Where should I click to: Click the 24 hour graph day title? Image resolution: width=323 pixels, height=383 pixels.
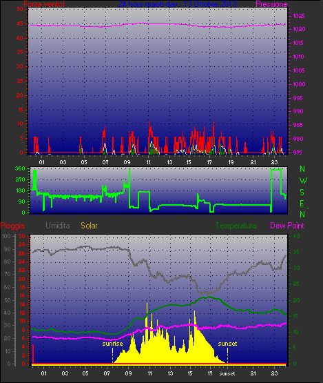(177, 4)
